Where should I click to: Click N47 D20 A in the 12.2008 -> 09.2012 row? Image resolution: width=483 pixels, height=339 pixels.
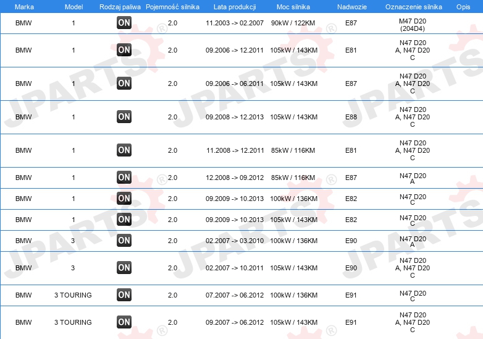(413, 178)
